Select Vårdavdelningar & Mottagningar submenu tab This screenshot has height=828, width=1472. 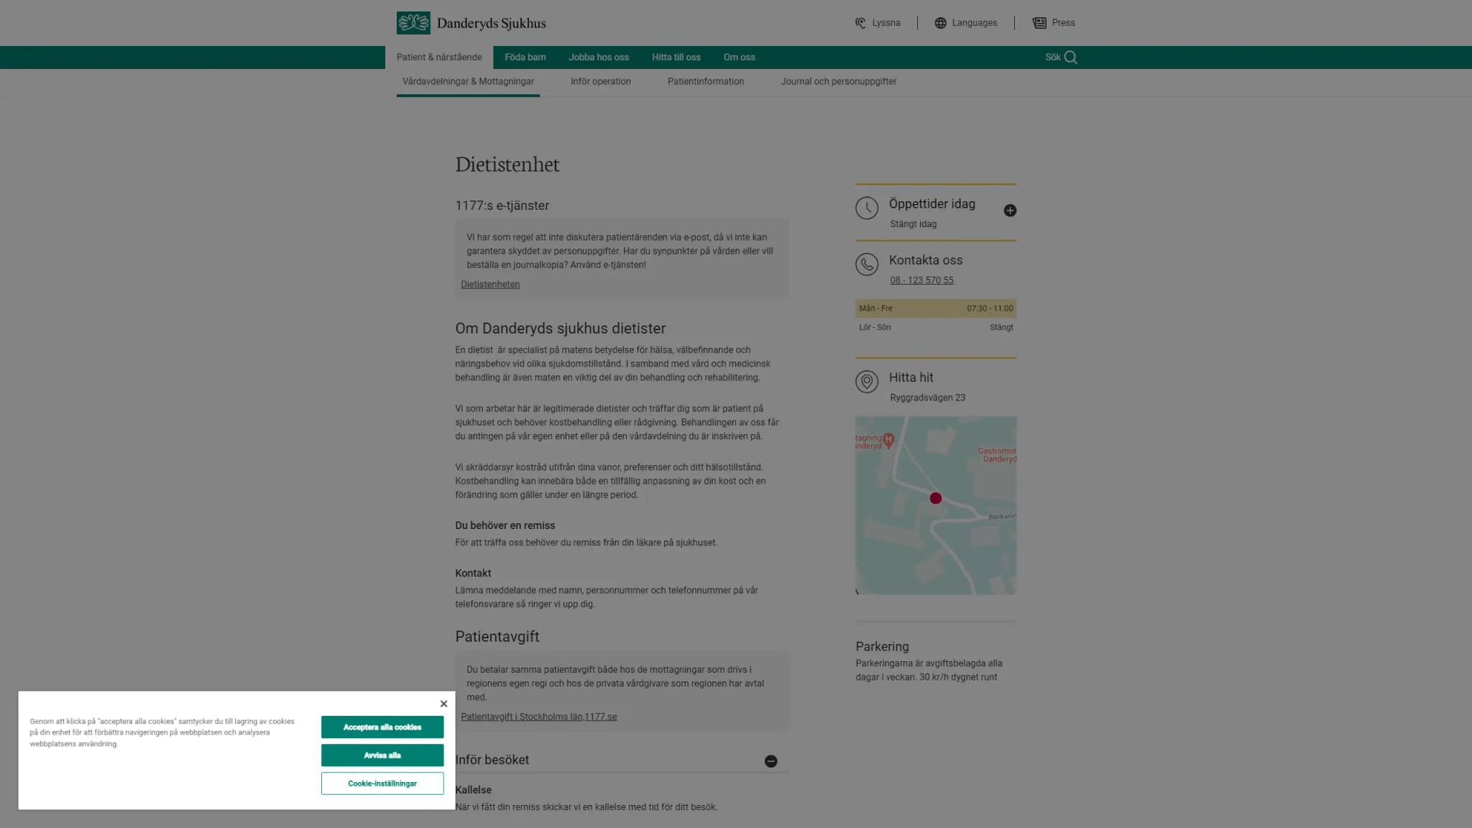click(x=468, y=82)
